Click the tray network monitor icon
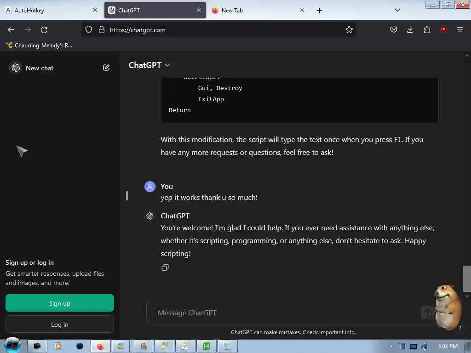 [414, 347]
